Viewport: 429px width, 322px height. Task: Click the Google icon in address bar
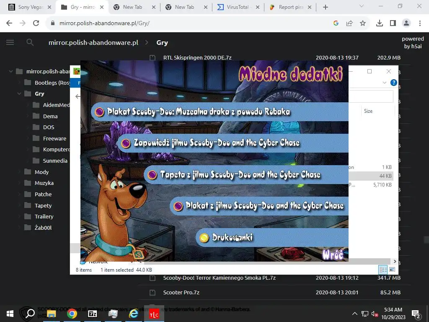[336, 23]
